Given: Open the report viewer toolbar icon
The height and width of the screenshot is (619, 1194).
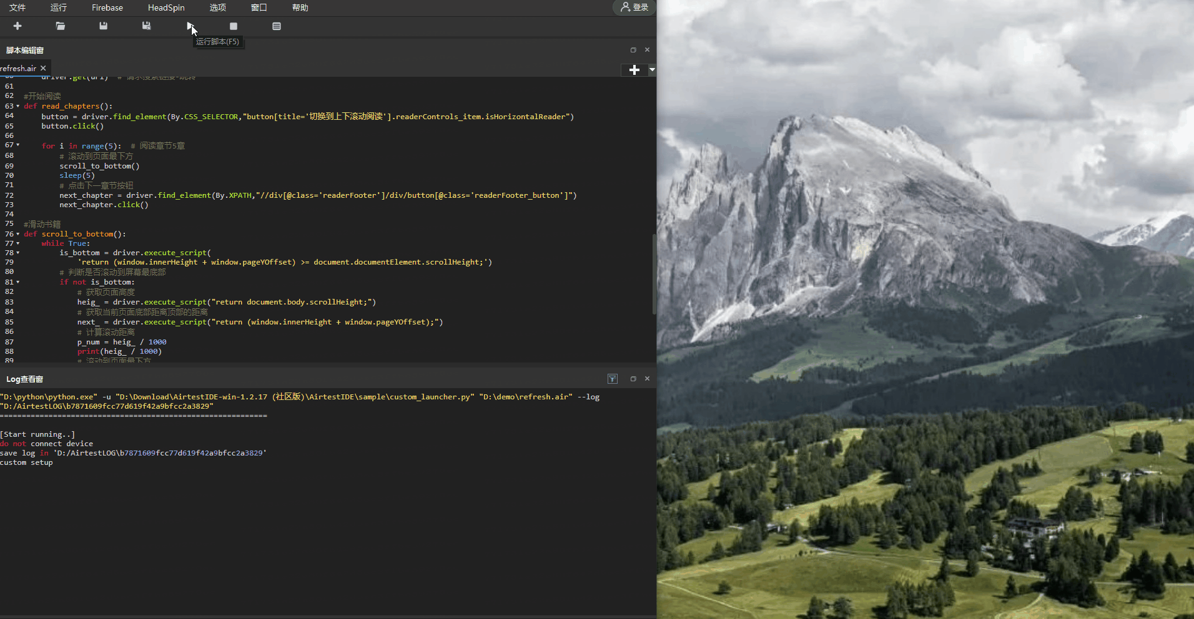Looking at the screenshot, I should pos(277,26).
